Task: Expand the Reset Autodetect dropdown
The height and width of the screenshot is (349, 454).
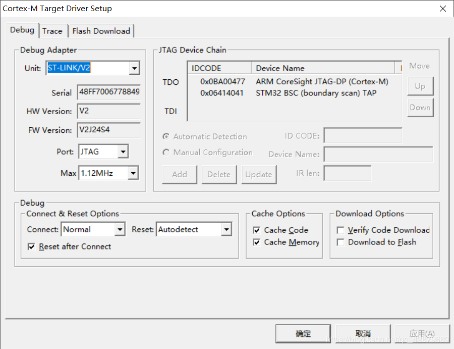Action: pos(226,230)
